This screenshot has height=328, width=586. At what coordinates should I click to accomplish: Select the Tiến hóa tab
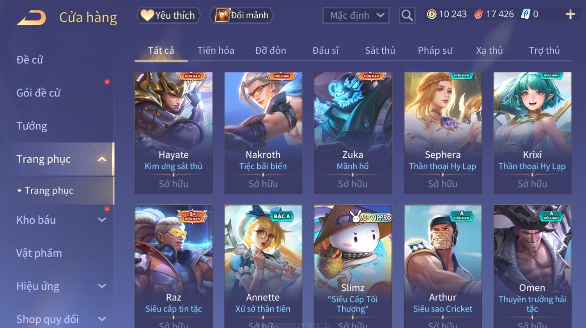coord(216,51)
